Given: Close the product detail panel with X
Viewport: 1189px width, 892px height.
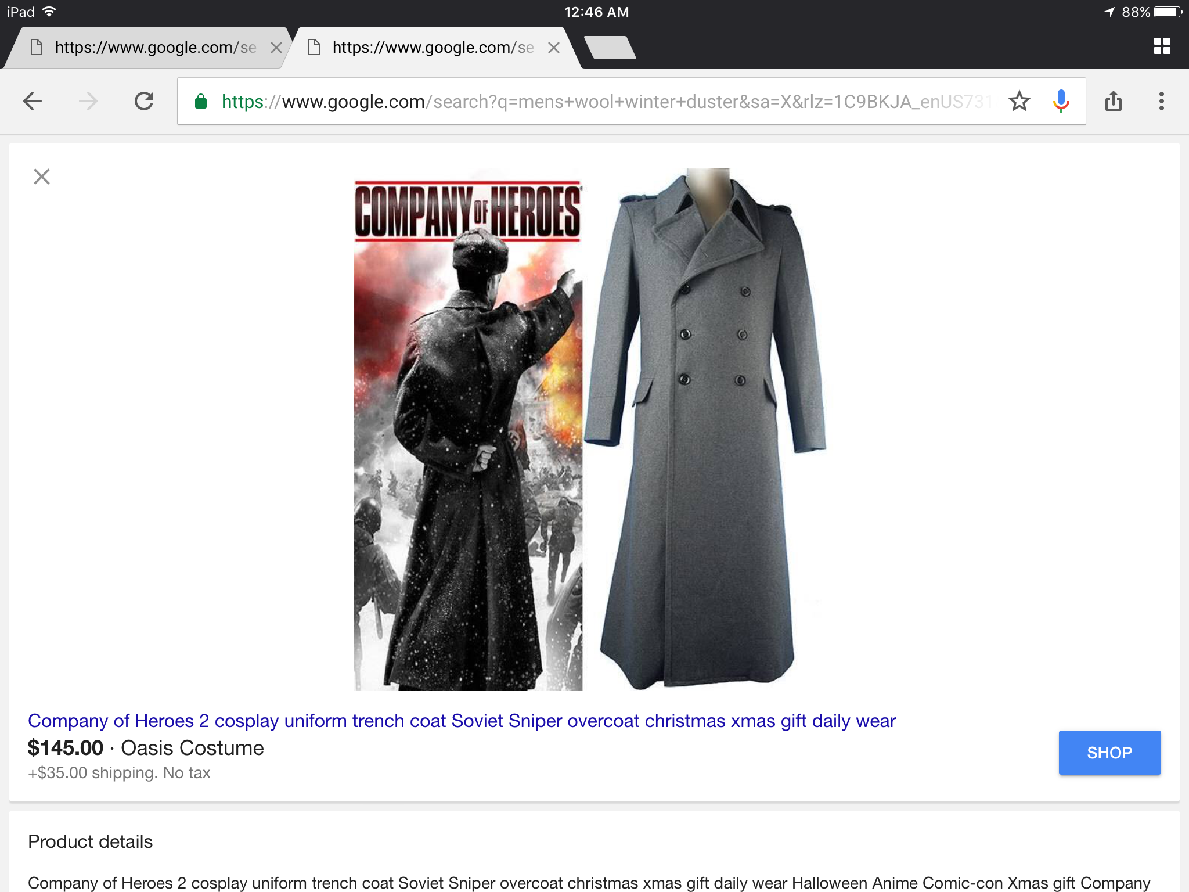Looking at the screenshot, I should coord(42,177).
